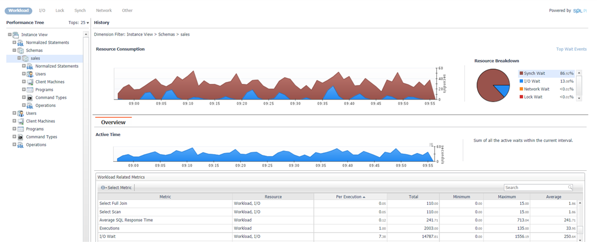Screen dimensions: 597x242
Task: Expand Normalized Statements under sales
Action: point(24,65)
